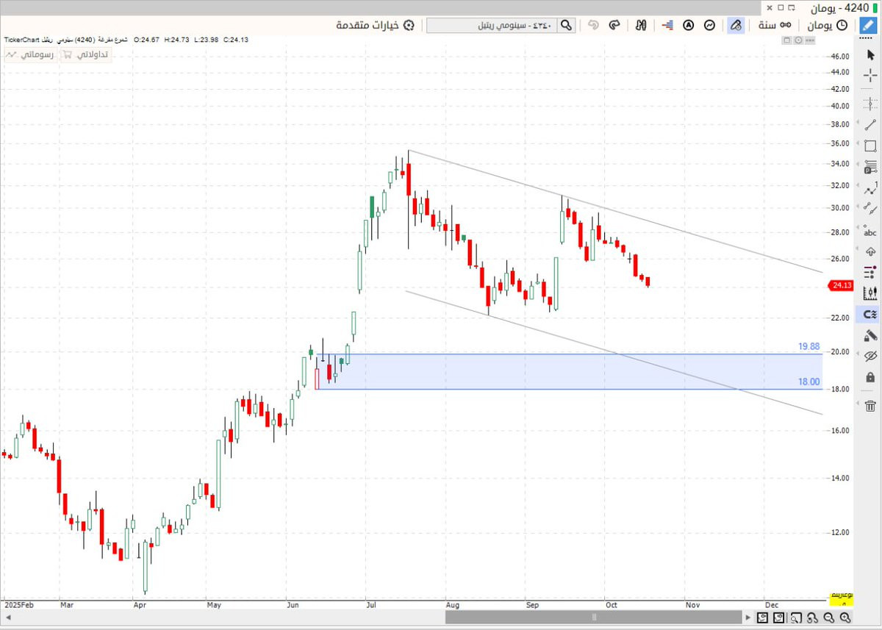Click the redo arrow in toolbar
Screen dimensions: 882x630
point(615,25)
